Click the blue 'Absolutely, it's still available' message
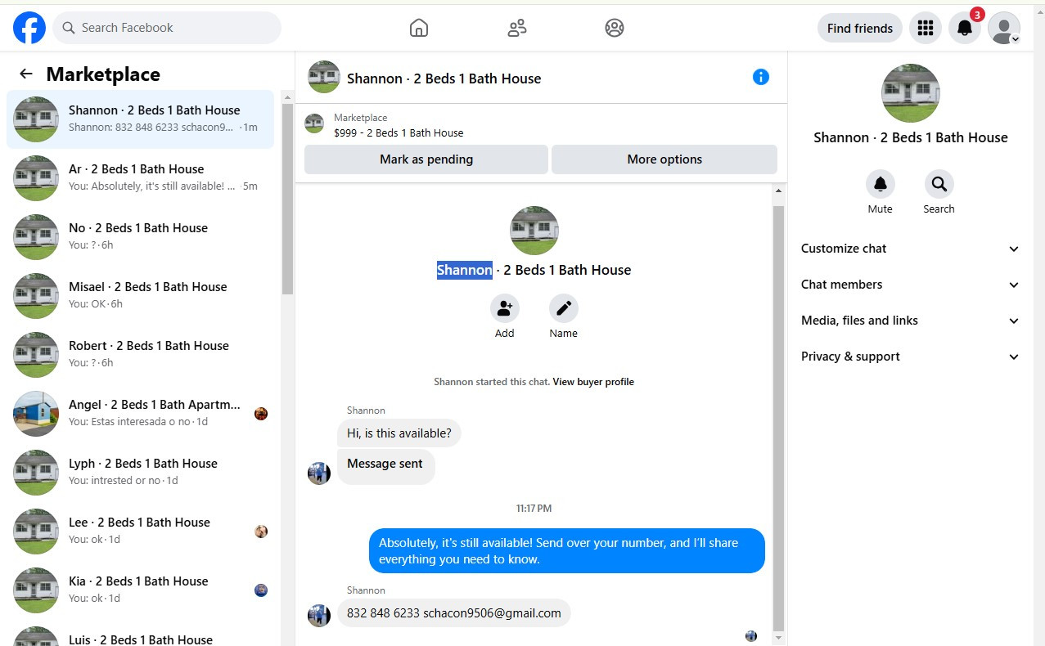 pyautogui.click(x=566, y=551)
